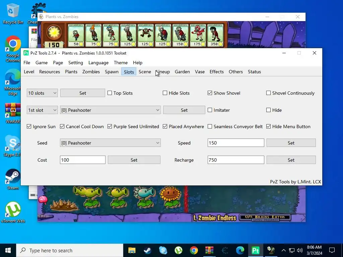Open the notification center icon
This screenshot has height=257, width=343.
pyautogui.click(x=332, y=250)
